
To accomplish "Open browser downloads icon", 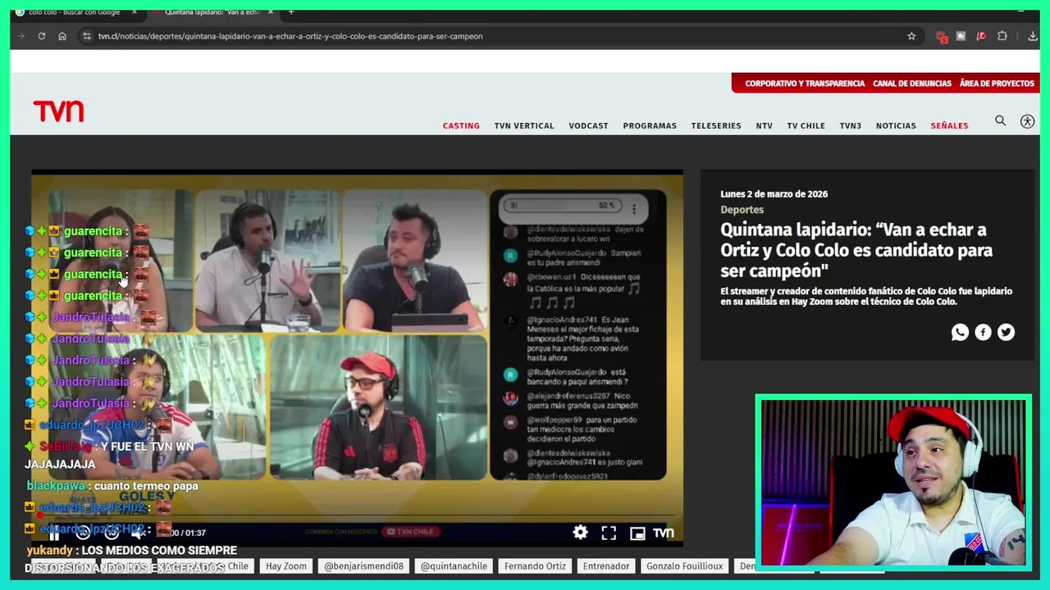I will click(x=1033, y=36).
